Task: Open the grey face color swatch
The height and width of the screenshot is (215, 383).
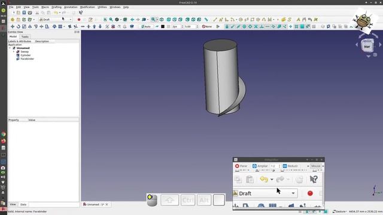Action: 169,26
